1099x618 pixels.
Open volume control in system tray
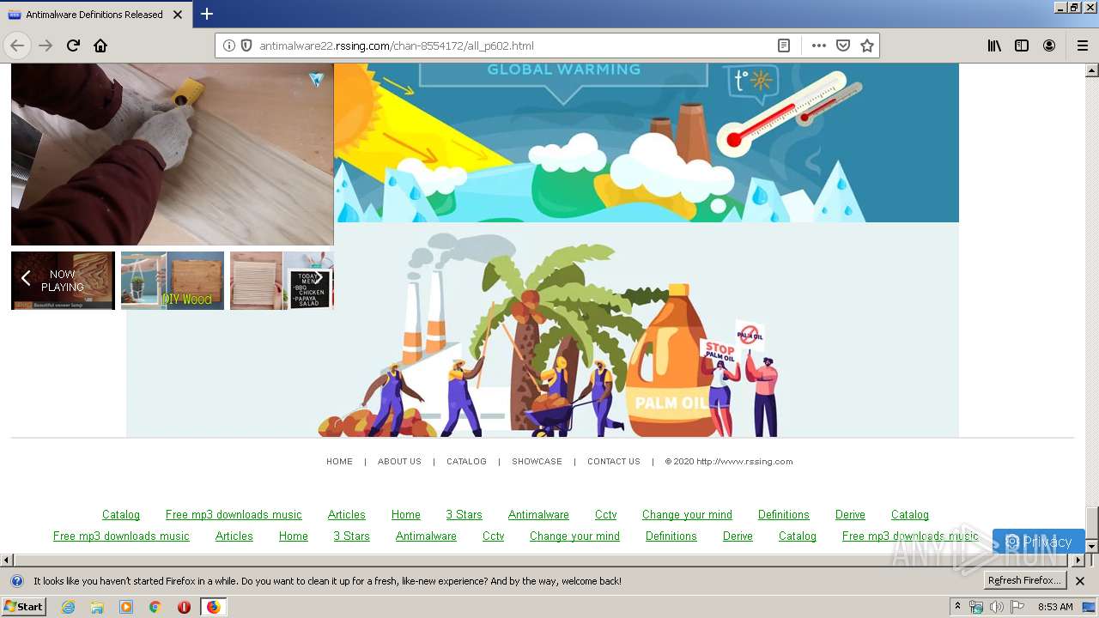click(996, 607)
